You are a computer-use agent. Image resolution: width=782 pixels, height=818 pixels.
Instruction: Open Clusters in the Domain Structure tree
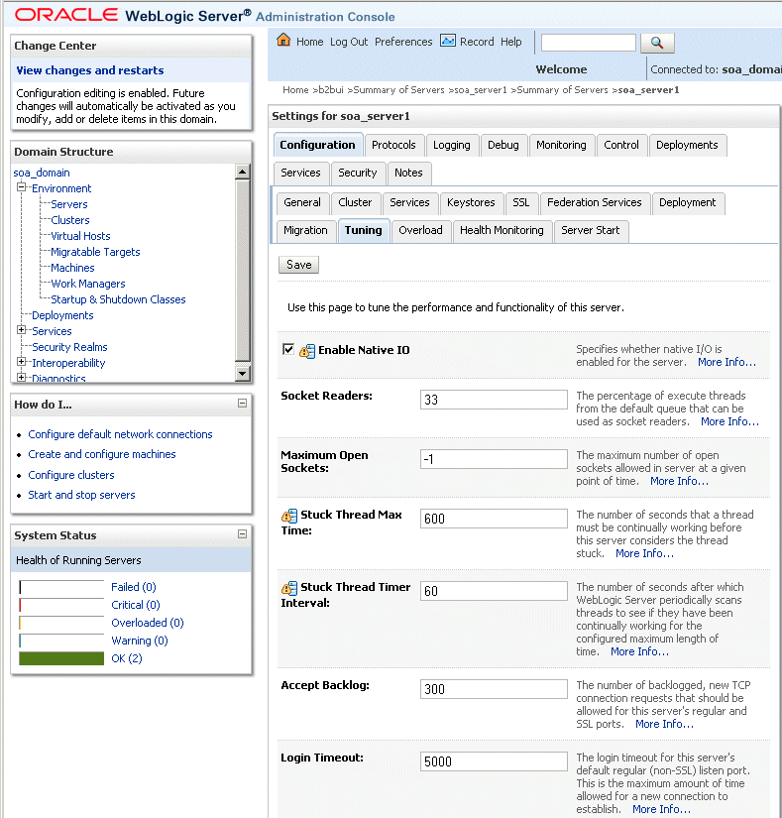pyautogui.click(x=69, y=220)
